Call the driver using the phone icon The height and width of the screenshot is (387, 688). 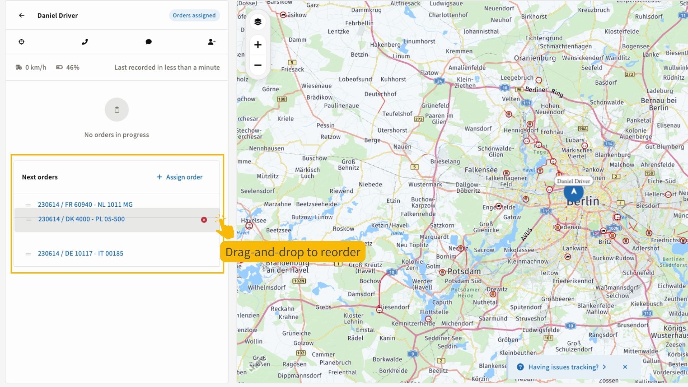(x=85, y=42)
